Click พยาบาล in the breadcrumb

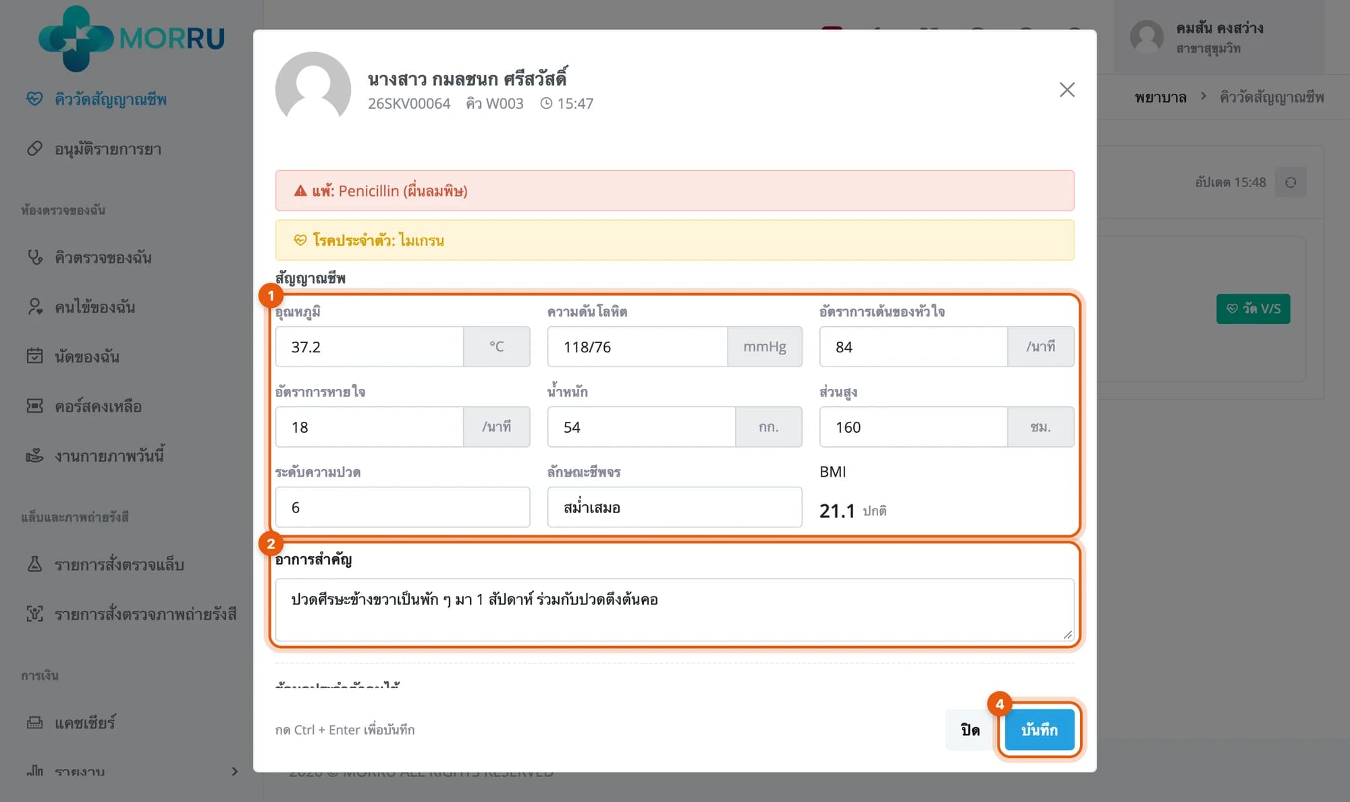pos(1160,97)
